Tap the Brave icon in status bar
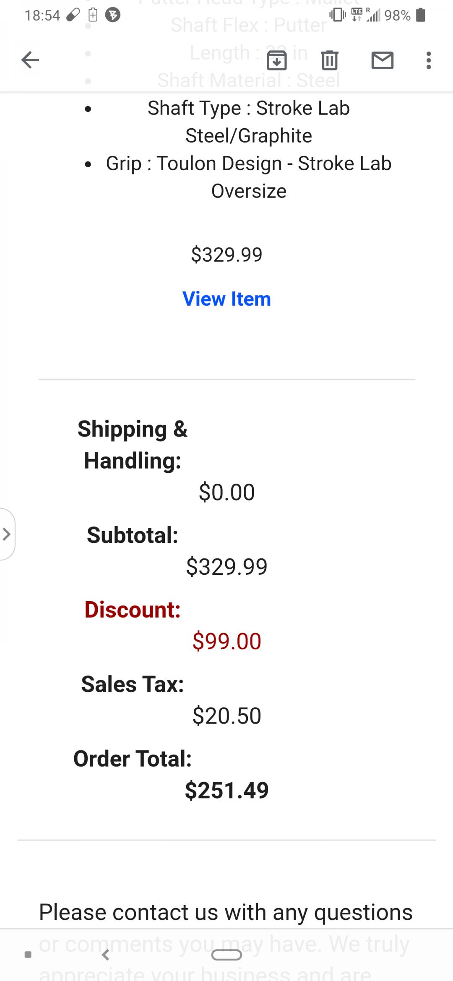This screenshot has width=453, height=981. 112,16
